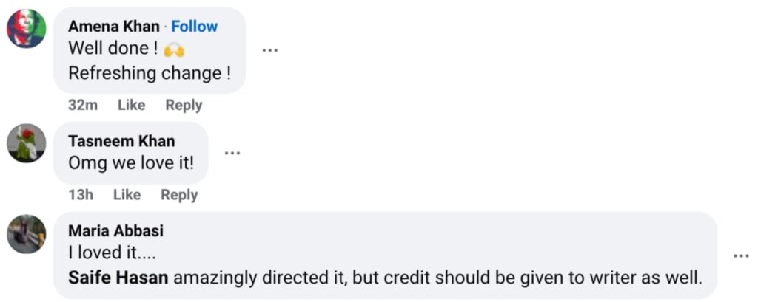The width and height of the screenshot is (758, 302).
Task: Click the raised hands emoji in Amena's comment
Action: tap(174, 49)
